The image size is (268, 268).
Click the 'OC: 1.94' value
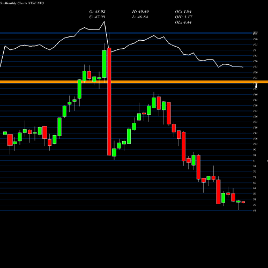click(183, 12)
